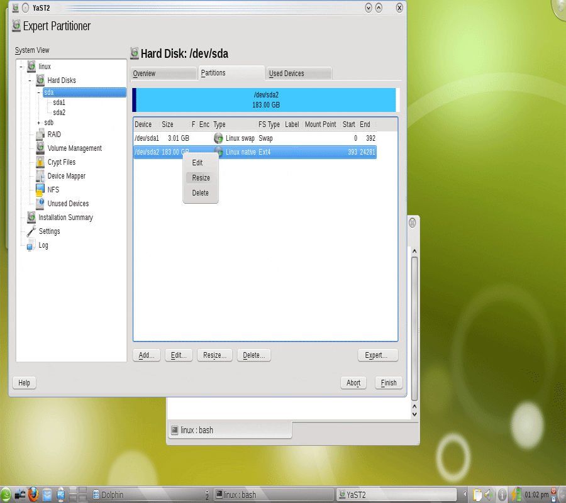Screen dimensions: 566x503
Task: Click the Abort button
Action: click(353, 382)
